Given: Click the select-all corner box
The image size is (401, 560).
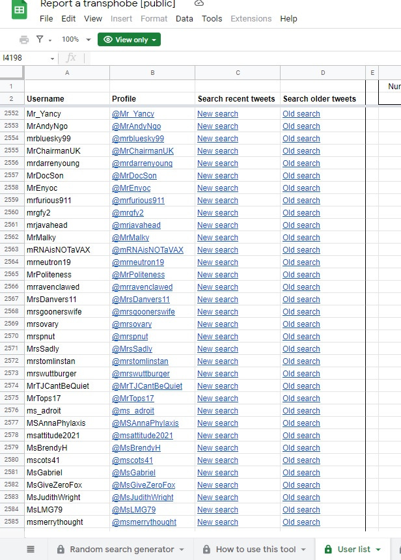Looking at the screenshot, I should pos(12,72).
